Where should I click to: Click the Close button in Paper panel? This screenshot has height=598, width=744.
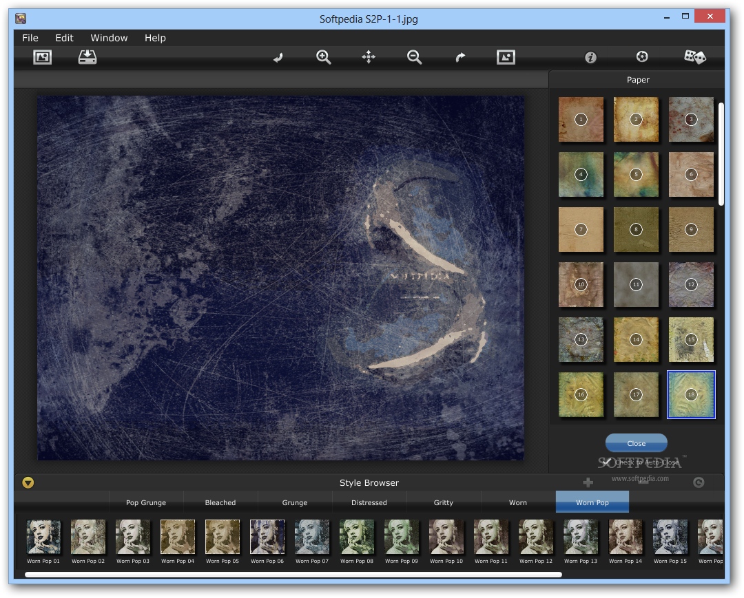tap(637, 443)
